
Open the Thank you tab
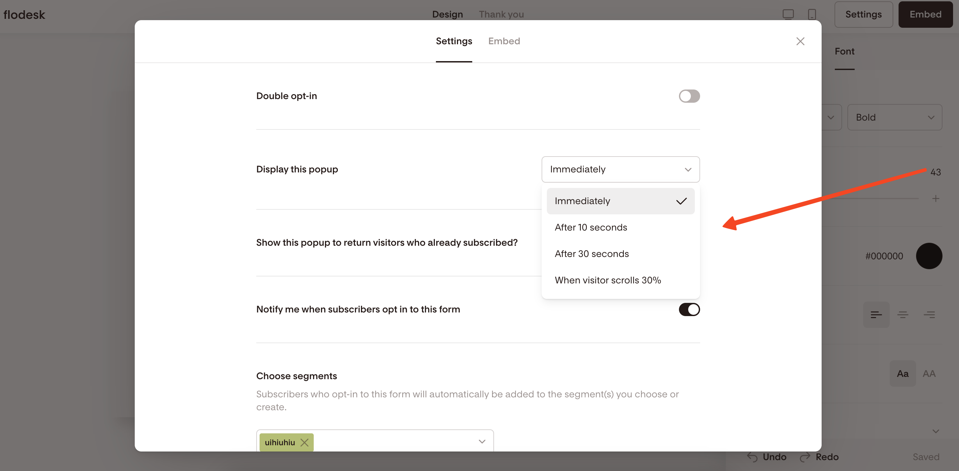pyautogui.click(x=501, y=15)
